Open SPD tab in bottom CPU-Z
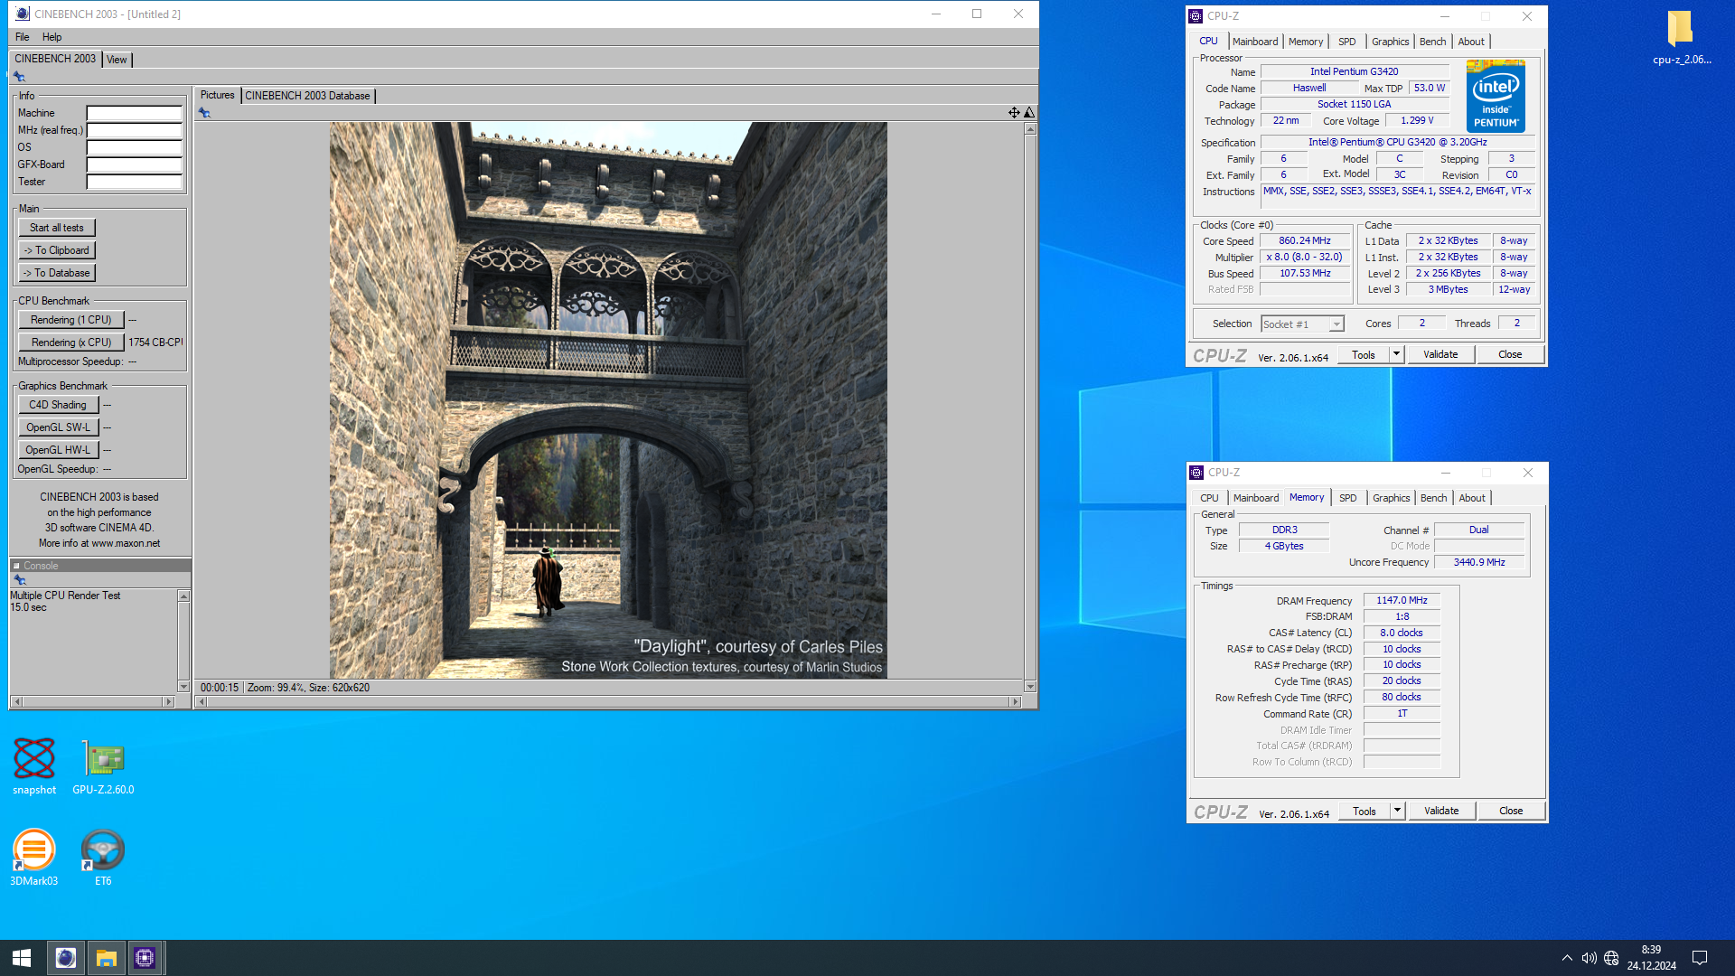Image resolution: width=1735 pixels, height=976 pixels. [x=1347, y=498]
